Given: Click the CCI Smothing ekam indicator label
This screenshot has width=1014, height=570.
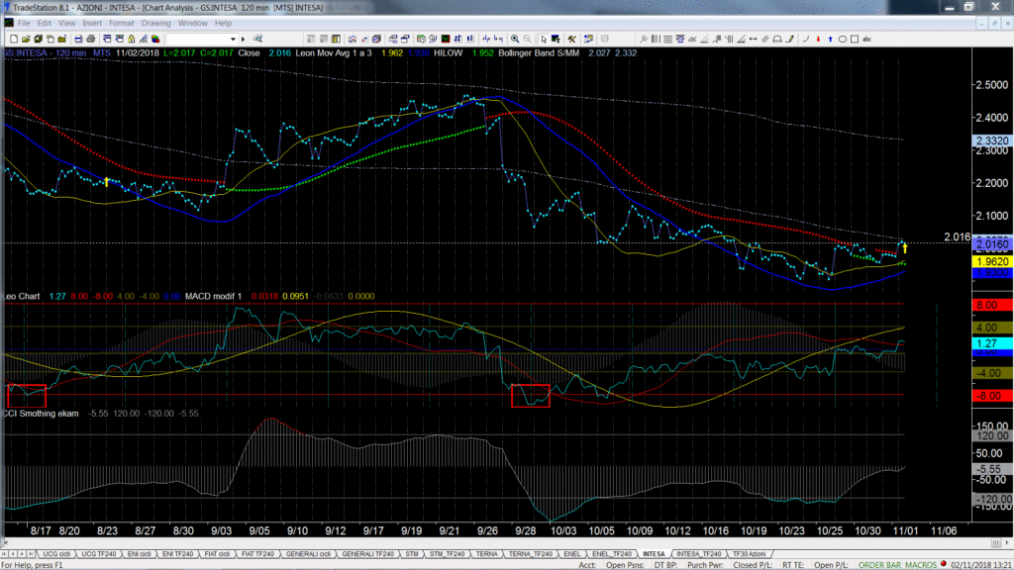Looking at the screenshot, I should point(41,414).
